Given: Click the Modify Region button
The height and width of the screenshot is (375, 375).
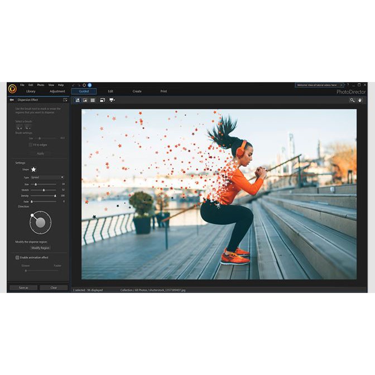Looking at the screenshot, I should click(x=40, y=248).
